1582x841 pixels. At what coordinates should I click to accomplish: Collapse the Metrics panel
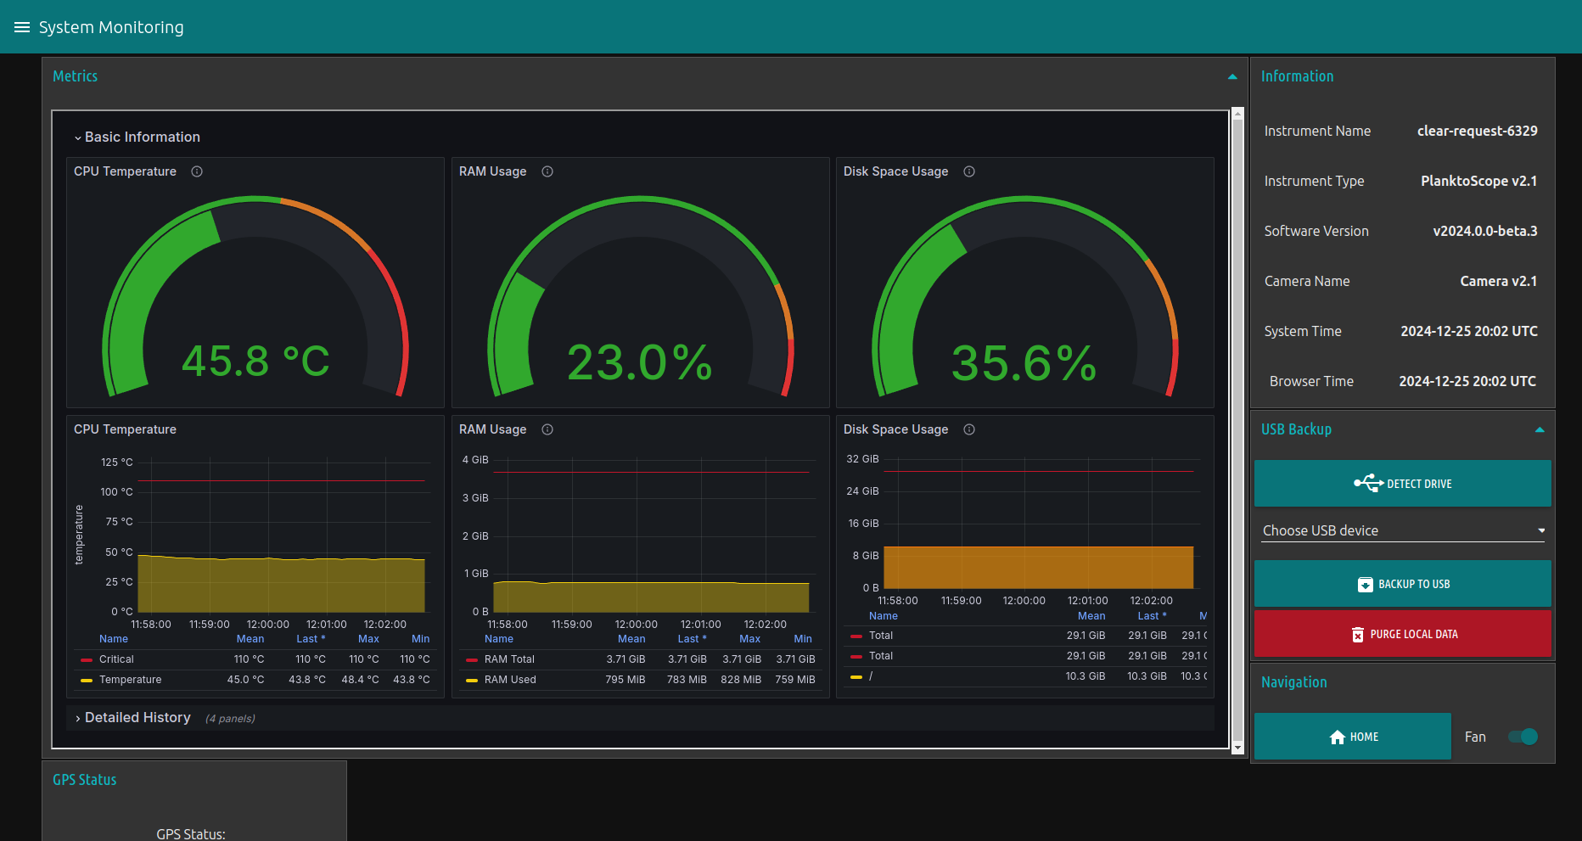tap(1232, 76)
